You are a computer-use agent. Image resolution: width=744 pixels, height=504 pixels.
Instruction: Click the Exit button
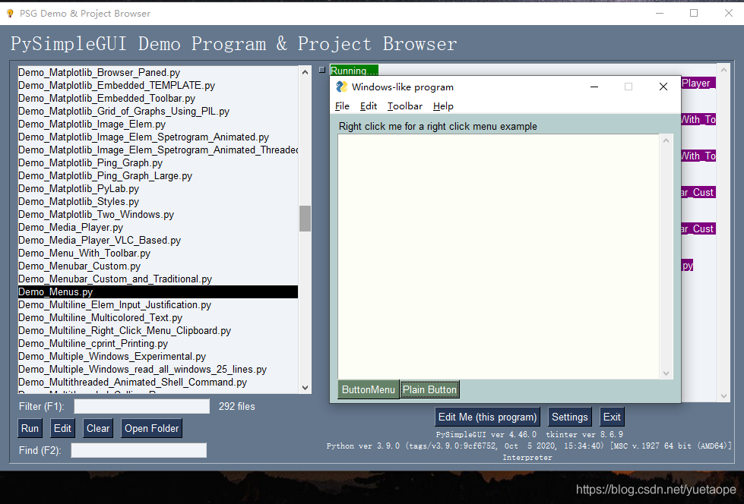612,417
